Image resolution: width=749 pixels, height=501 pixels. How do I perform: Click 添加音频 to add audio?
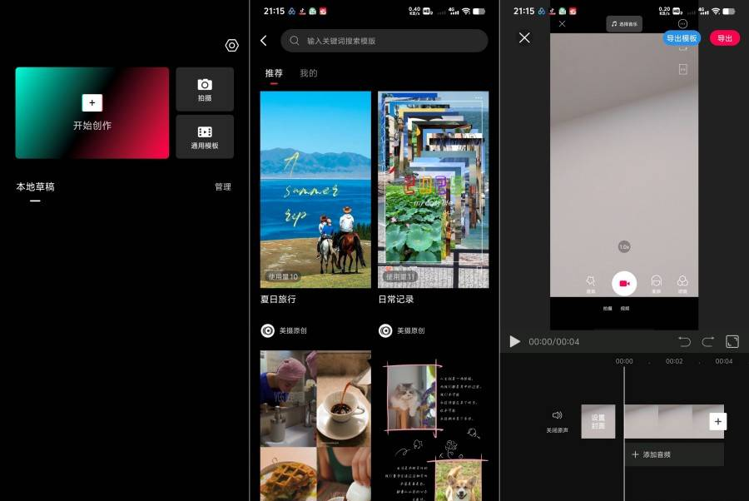(674, 454)
